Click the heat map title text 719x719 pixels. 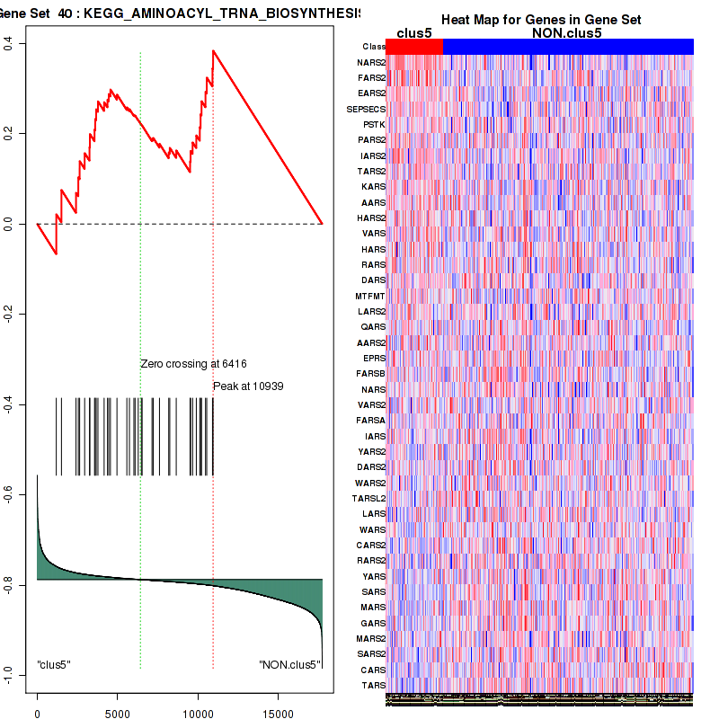(540, 20)
